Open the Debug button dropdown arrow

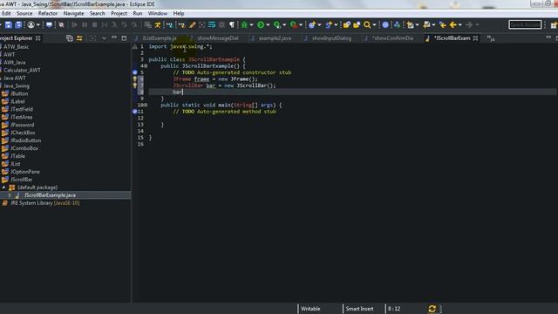point(251,25)
